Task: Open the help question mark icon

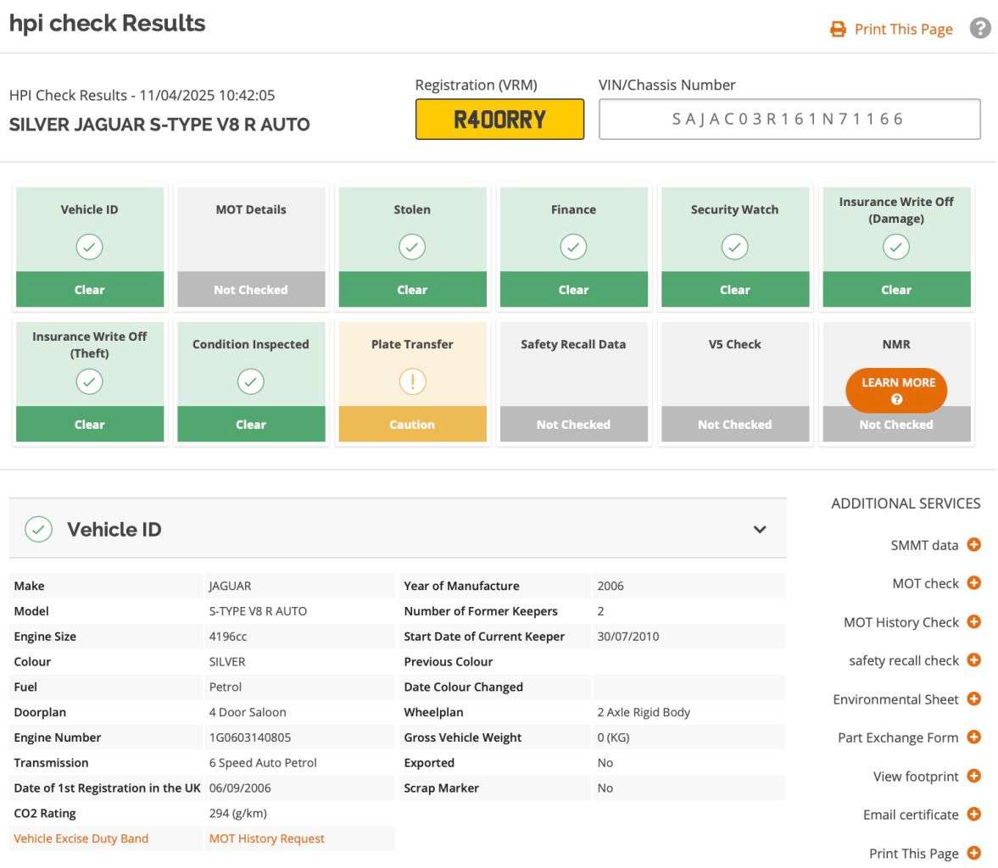Action: pyautogui.click(x=980, y=29)
